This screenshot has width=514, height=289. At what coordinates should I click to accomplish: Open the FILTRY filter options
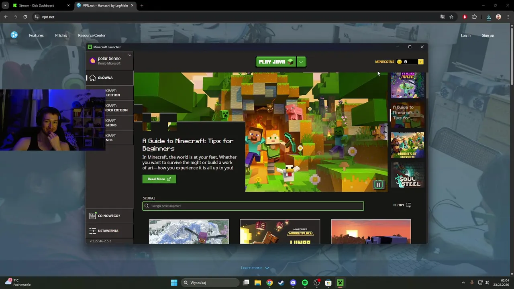(402, 205)
